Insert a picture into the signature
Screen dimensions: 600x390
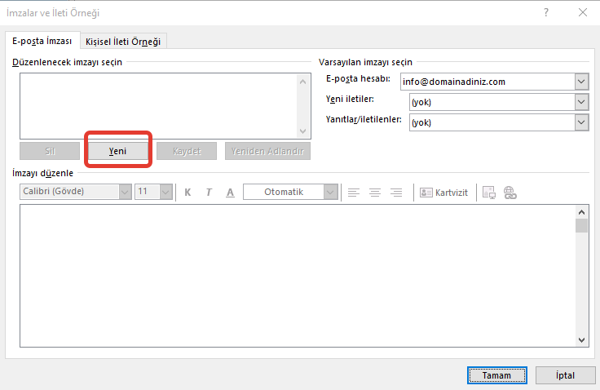click(489, 193)
